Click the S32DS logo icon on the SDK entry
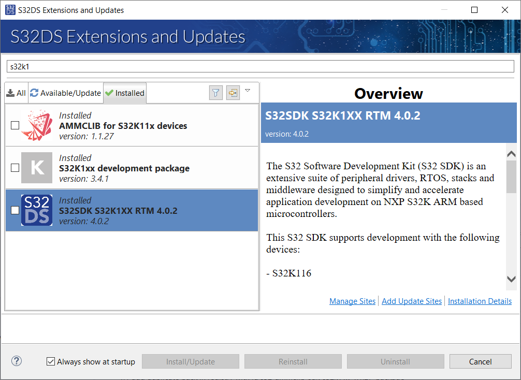The width and height of the screenshot is (521, 380). pos(36,210)
